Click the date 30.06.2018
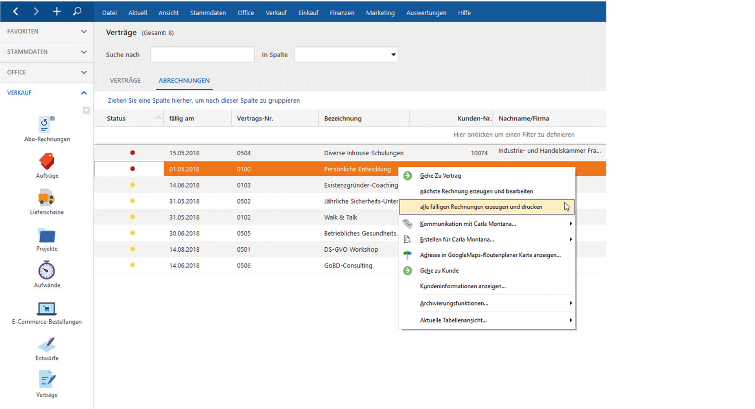The width and height of the screenshot is (755, 409). (184, 233)
